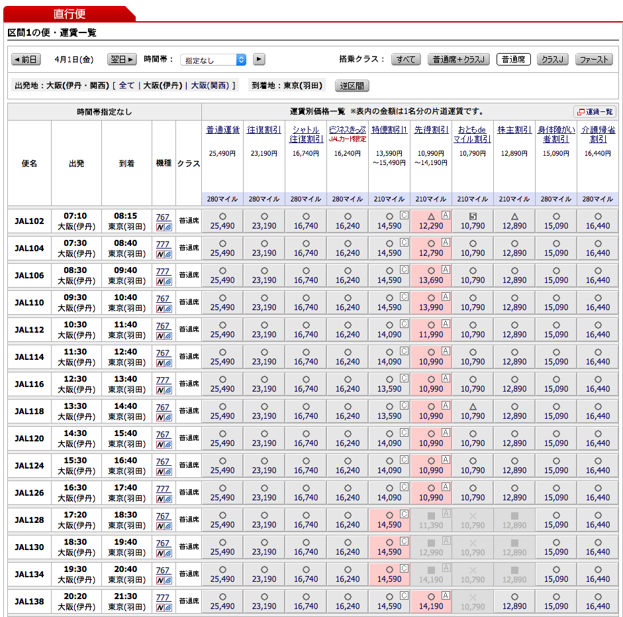Select 普通席 class filter

click(513, 60)
